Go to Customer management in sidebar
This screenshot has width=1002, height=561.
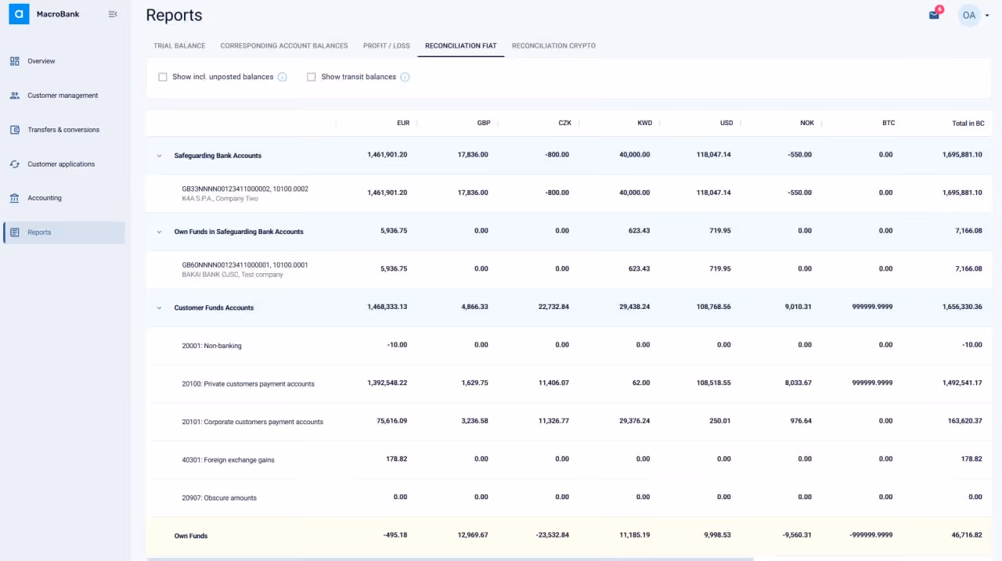coord(64,95)
